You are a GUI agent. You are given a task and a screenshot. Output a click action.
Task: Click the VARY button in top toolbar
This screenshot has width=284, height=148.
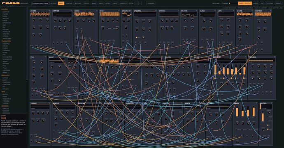[x=61, y=3]
